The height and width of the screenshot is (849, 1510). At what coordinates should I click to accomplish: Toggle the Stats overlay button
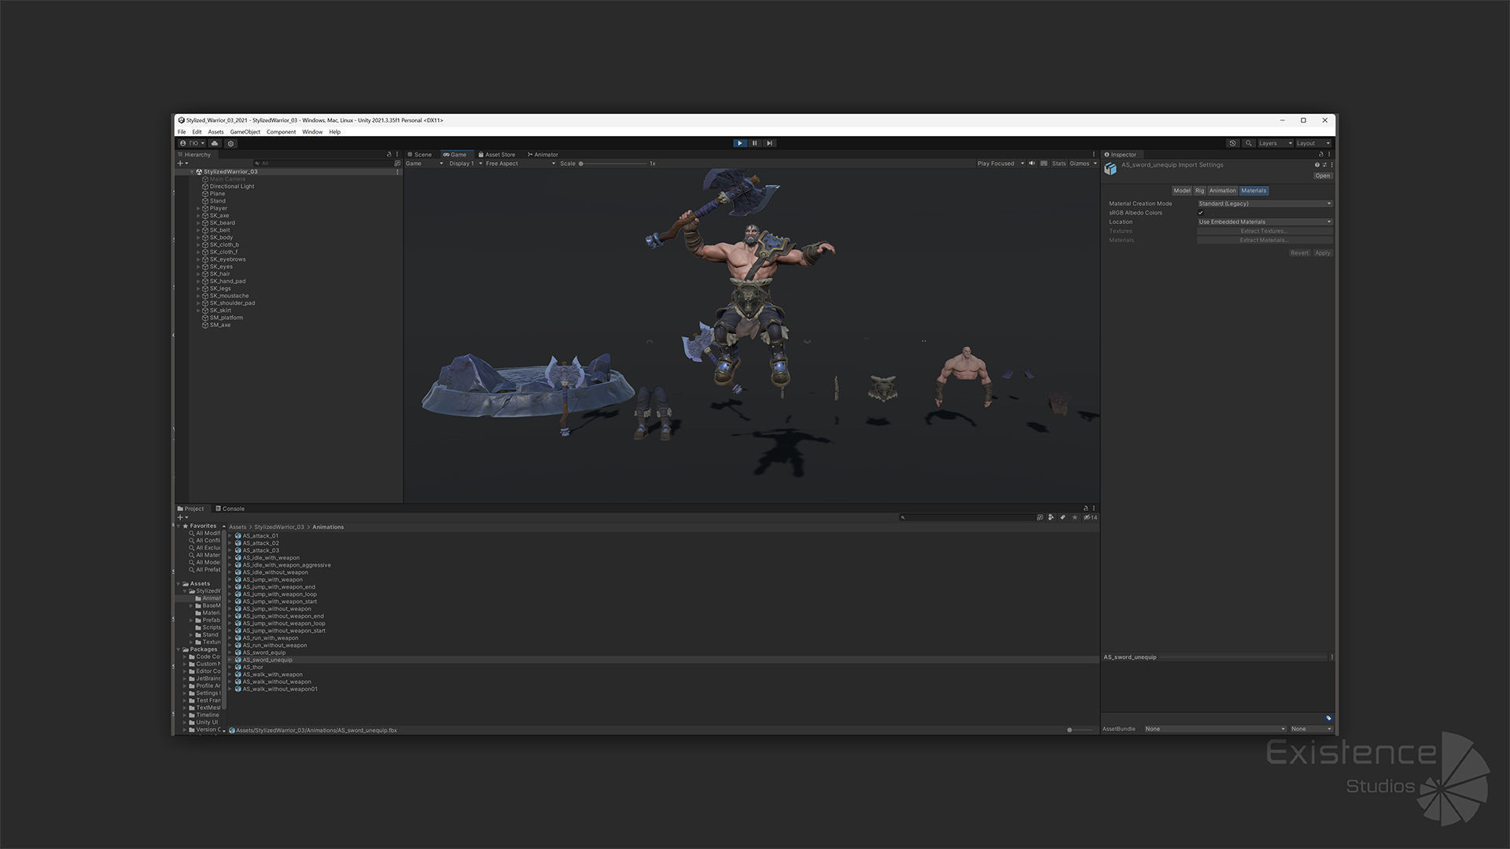(x=1059, y=164)
